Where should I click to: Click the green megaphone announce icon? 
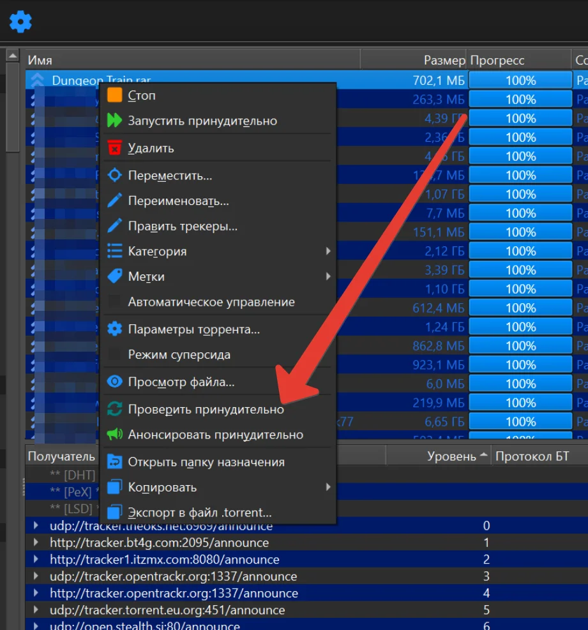pos(114,435)
